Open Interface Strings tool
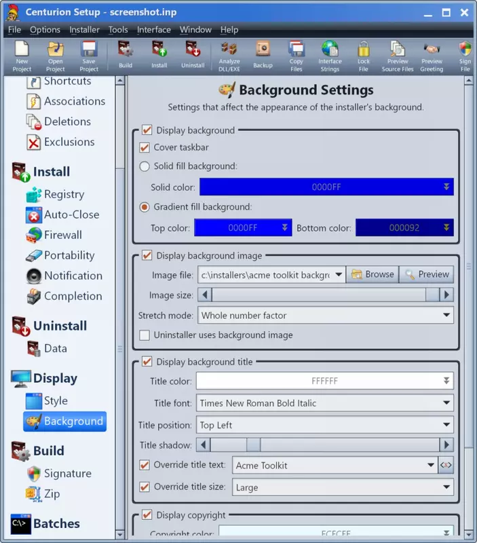477x543 pixels. 330,56
